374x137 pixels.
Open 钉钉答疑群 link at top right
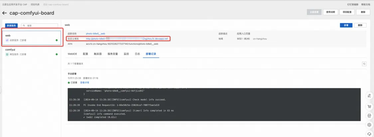(x=353, y=5)
